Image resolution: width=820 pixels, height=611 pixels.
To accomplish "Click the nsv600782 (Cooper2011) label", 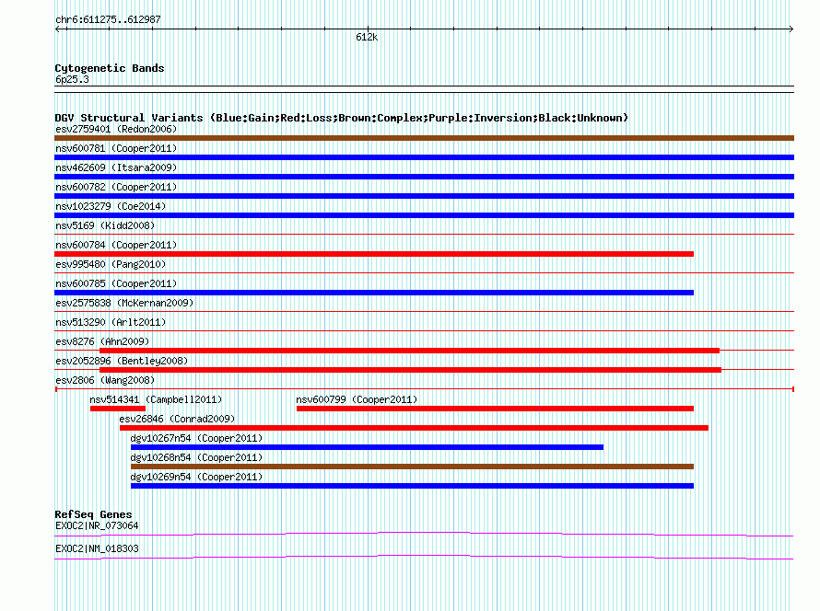I will pos(116,187).
